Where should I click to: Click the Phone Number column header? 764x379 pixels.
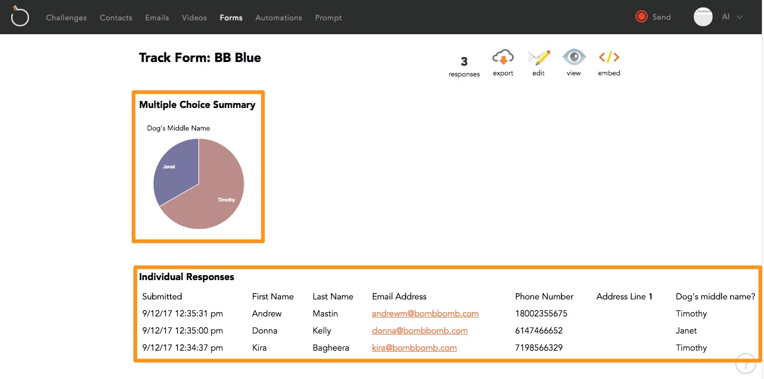coord(544,297)
